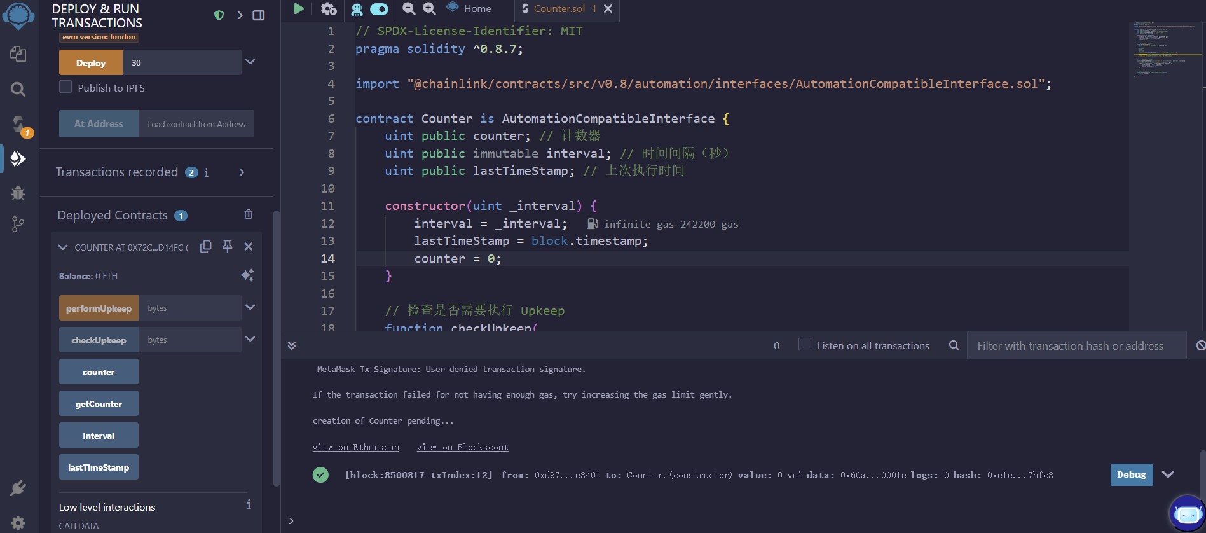
Task: Expand performUpkeep parameters chevron
Action: point(250,307)
